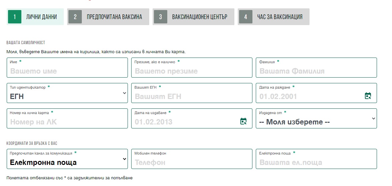Click the Координати за връзка с вас heading
392x186 pixels.
[x=32, y=144]
